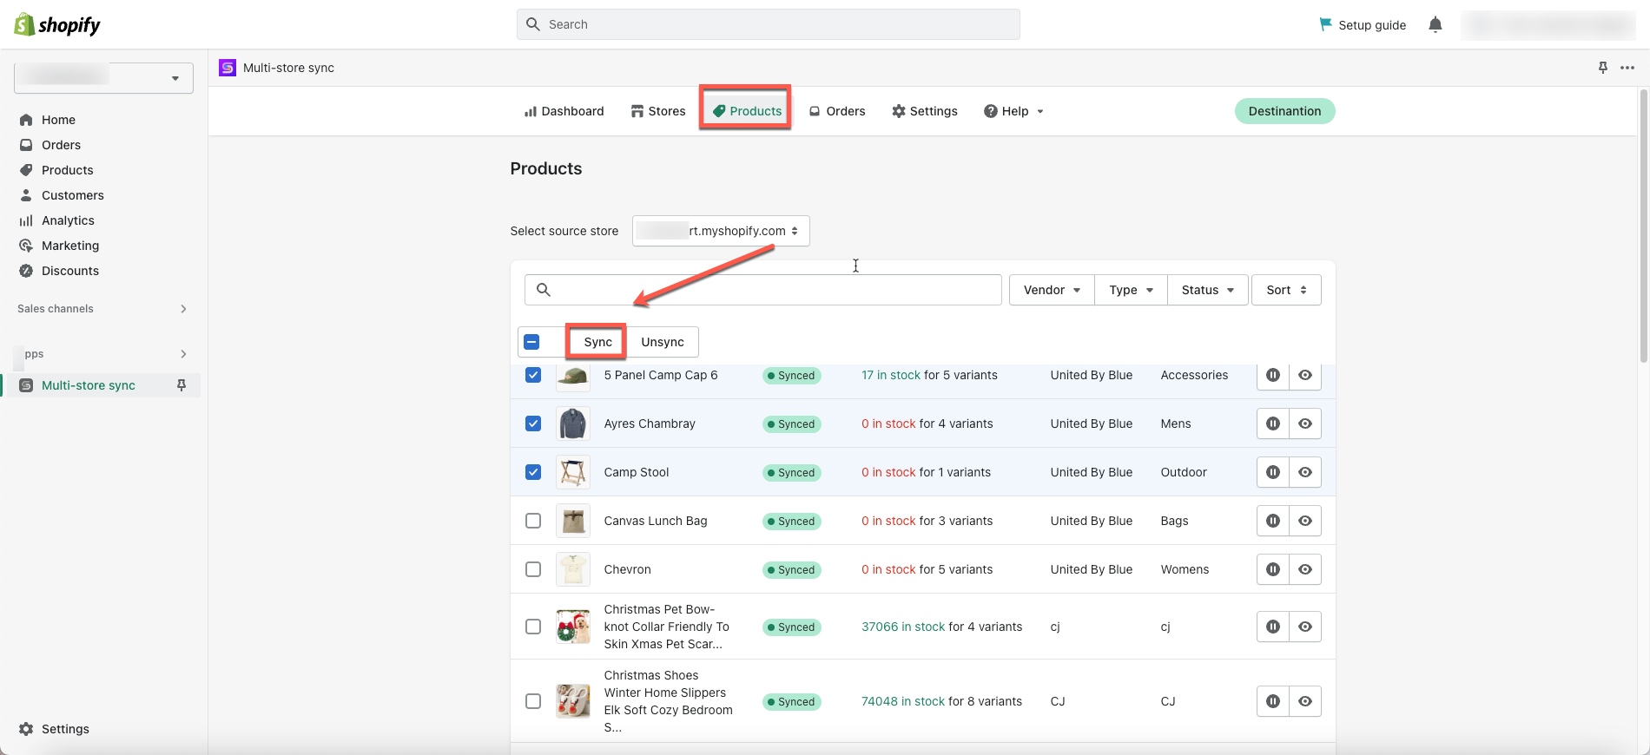Check Chevron checkbox
Viewport: 1650px width, 755px height.
tap(533, 569)
